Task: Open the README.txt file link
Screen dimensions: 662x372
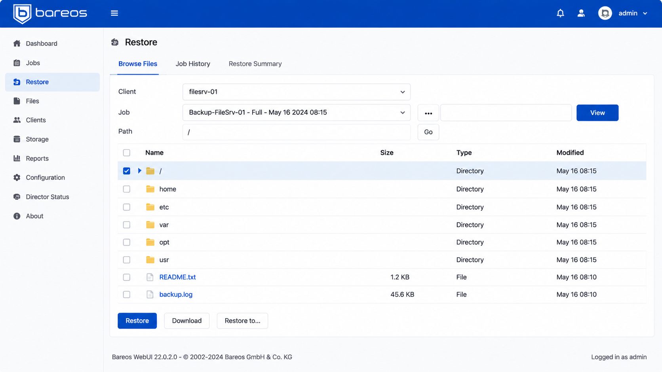Action: tap(177, 277)
